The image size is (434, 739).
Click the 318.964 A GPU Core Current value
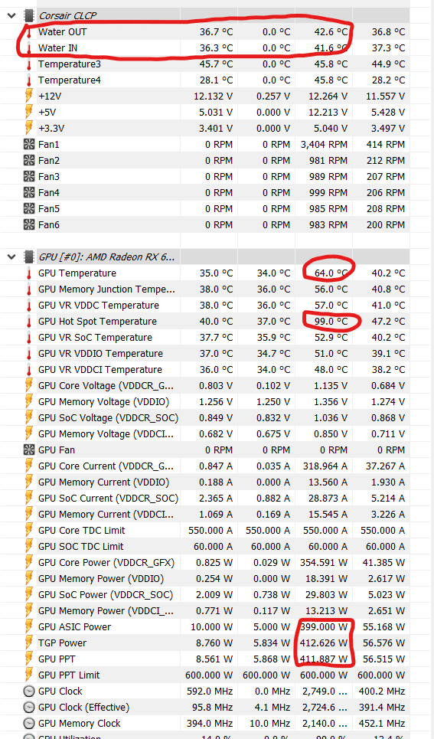coord(325,466)
